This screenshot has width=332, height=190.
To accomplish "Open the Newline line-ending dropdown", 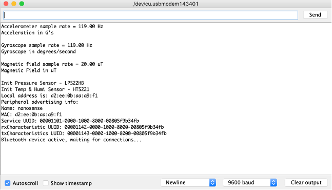I will pyautogui.click(x=188, y=183).
